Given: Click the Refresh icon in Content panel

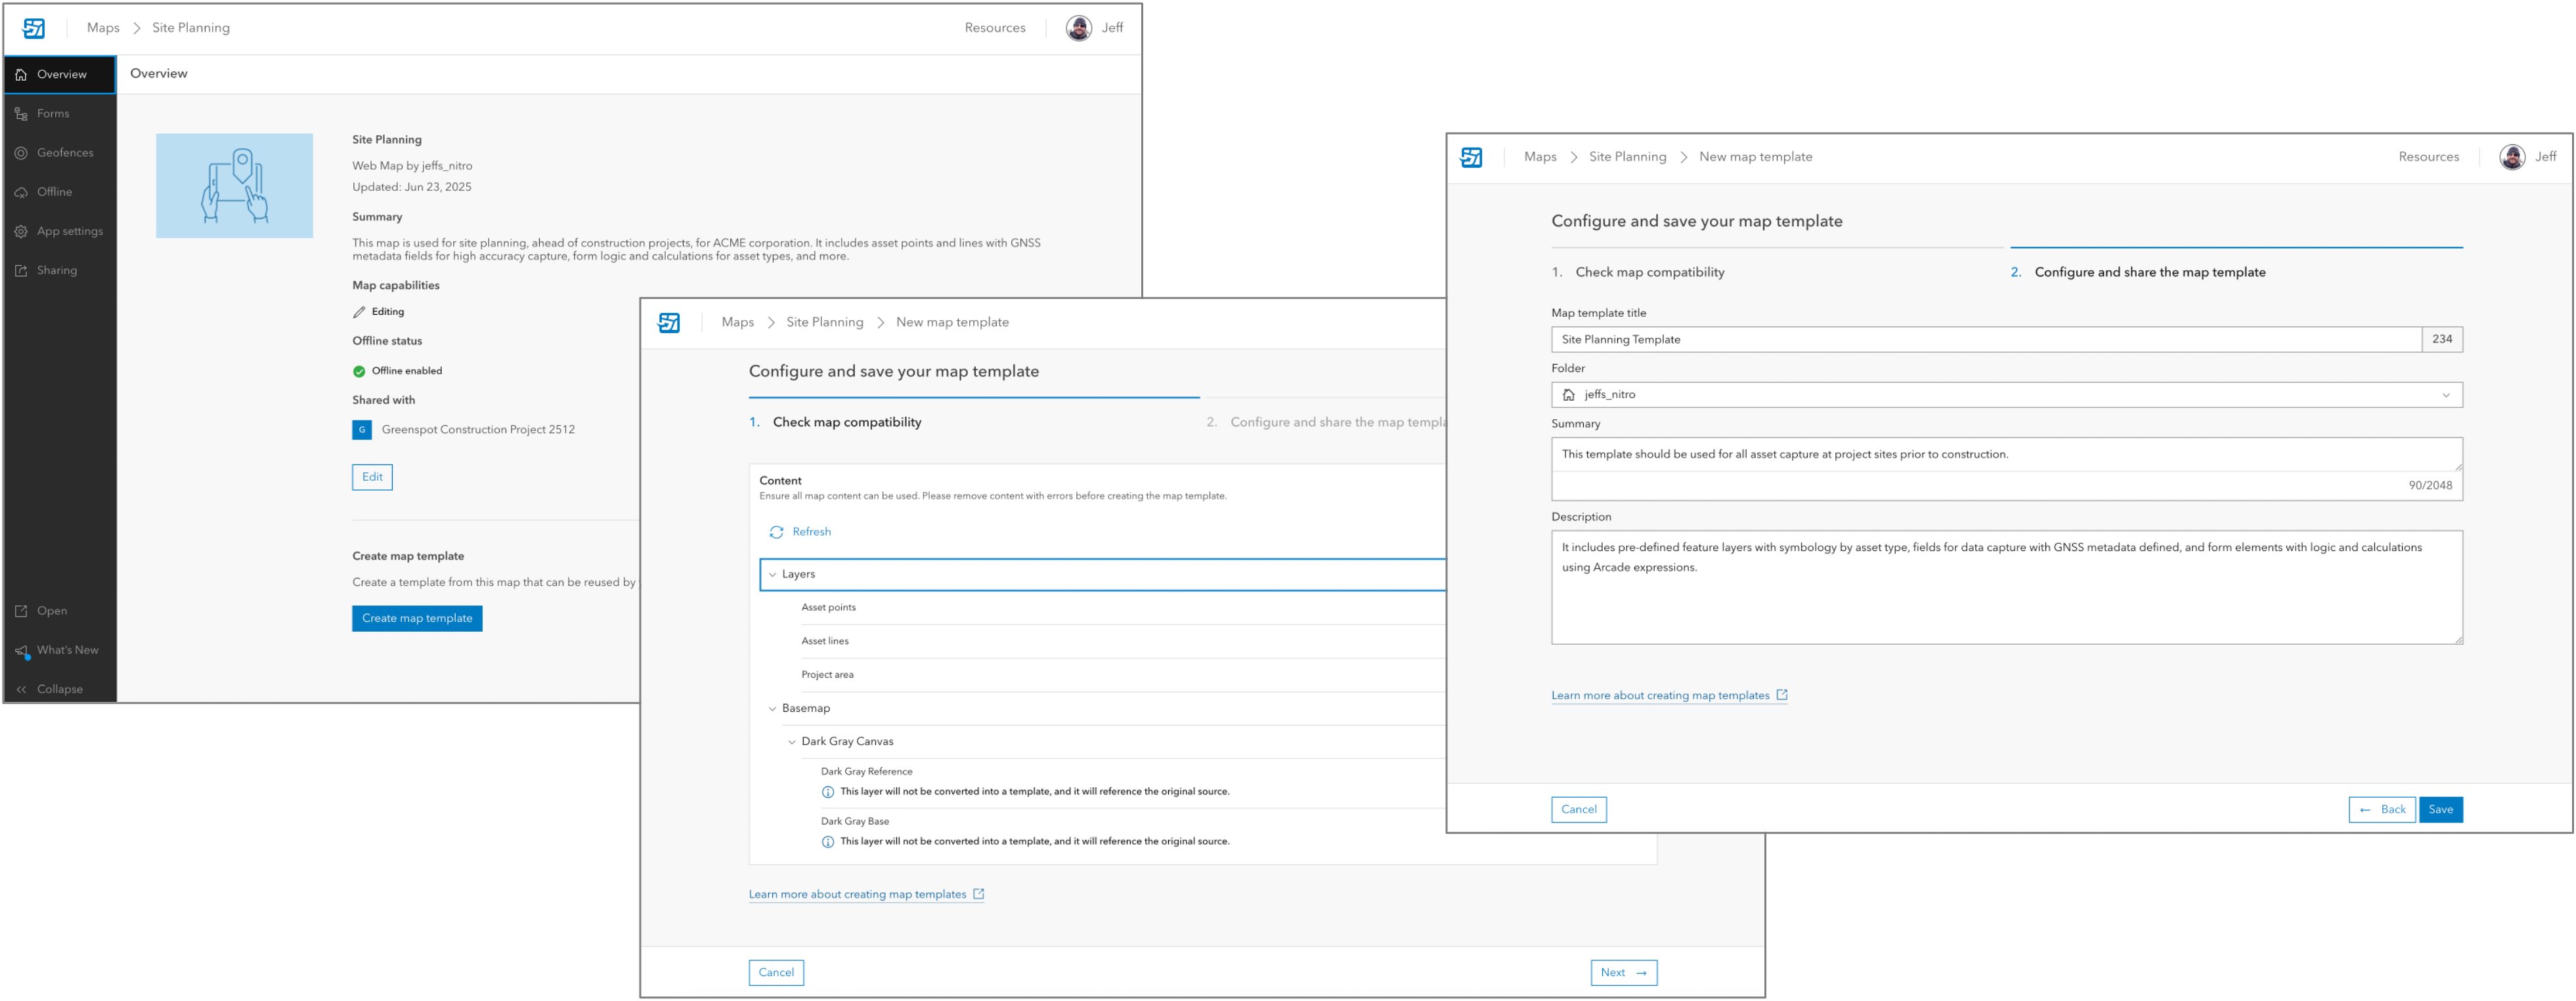Looking at the screenshot, I should pos(776,533).
